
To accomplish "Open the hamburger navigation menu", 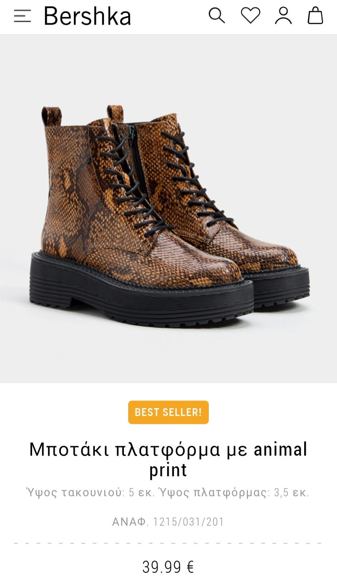I will click(22, 16).
